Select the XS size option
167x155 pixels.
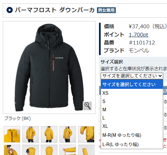click(x=132, y=93)
